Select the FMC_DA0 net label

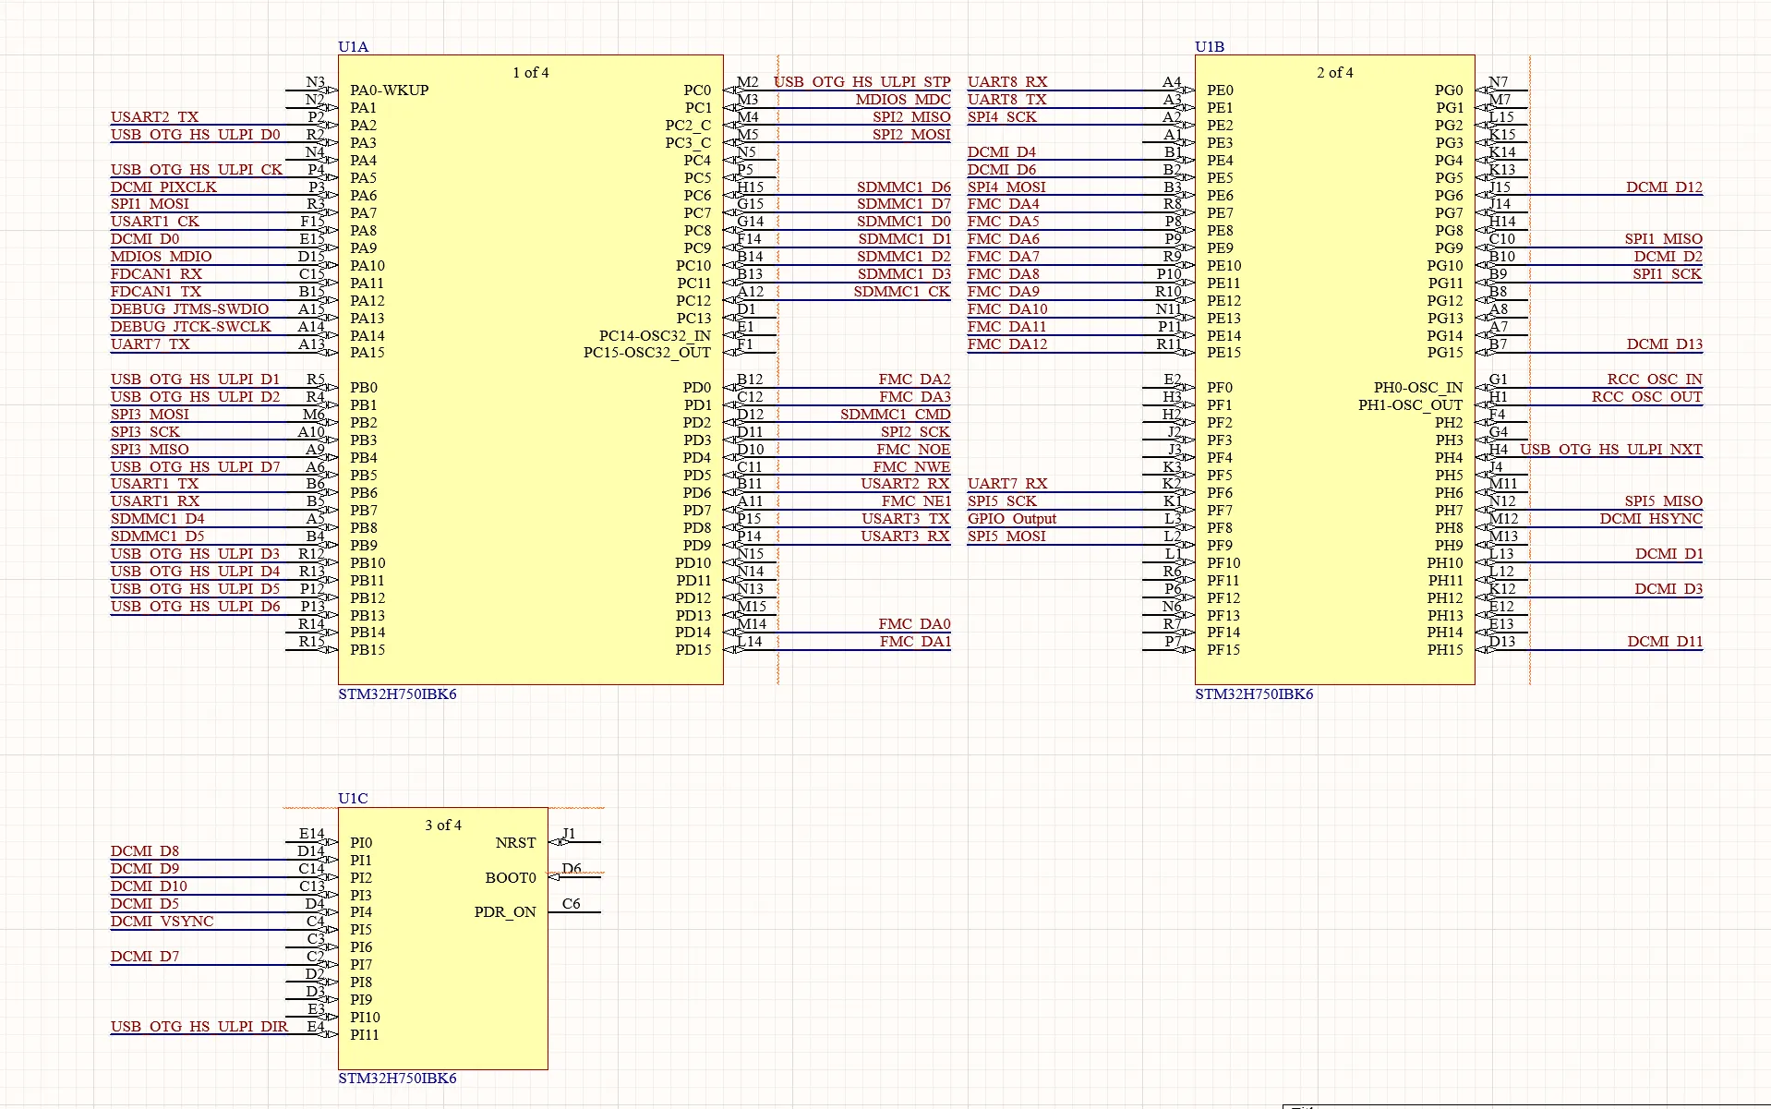pos(914,623)
